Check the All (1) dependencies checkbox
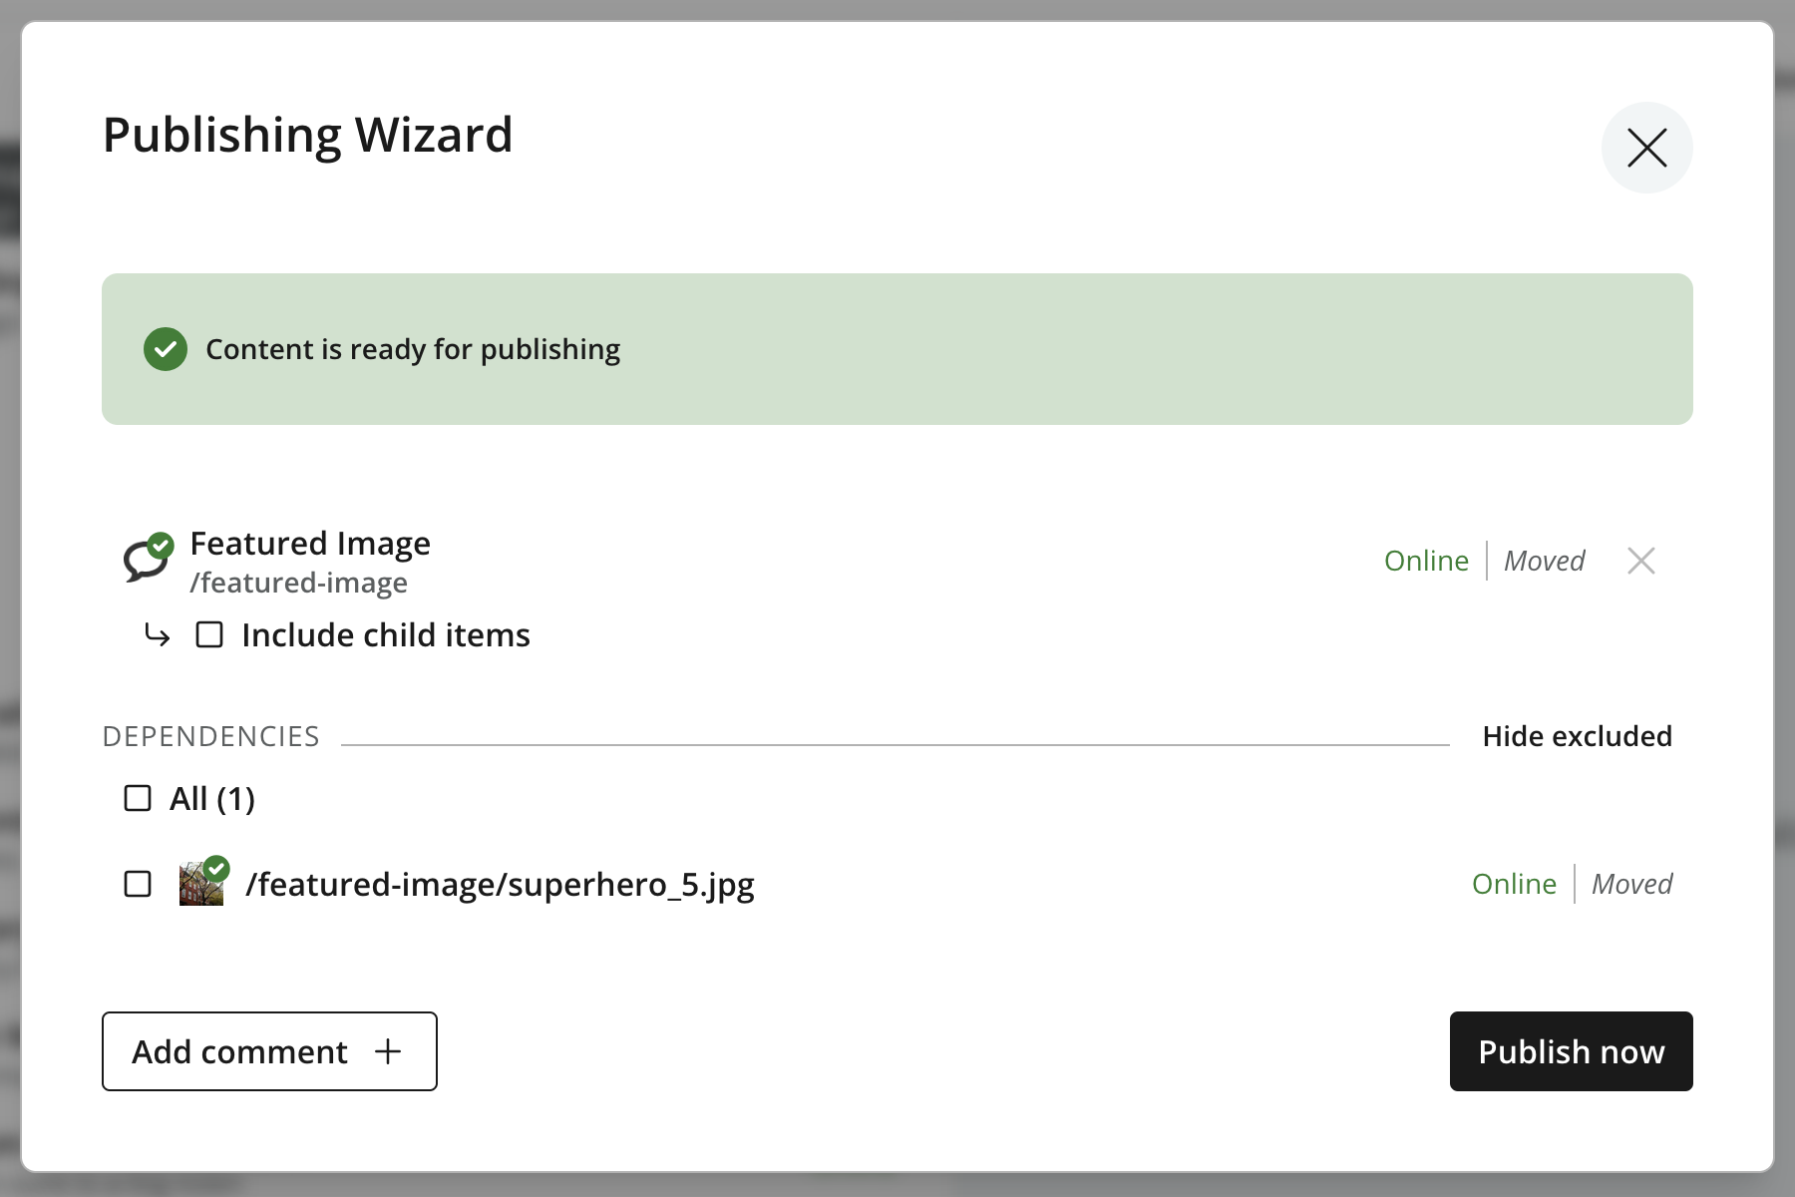This screenshot has height=1197, width=1795. pyautogui.click(x=138, y=798)
